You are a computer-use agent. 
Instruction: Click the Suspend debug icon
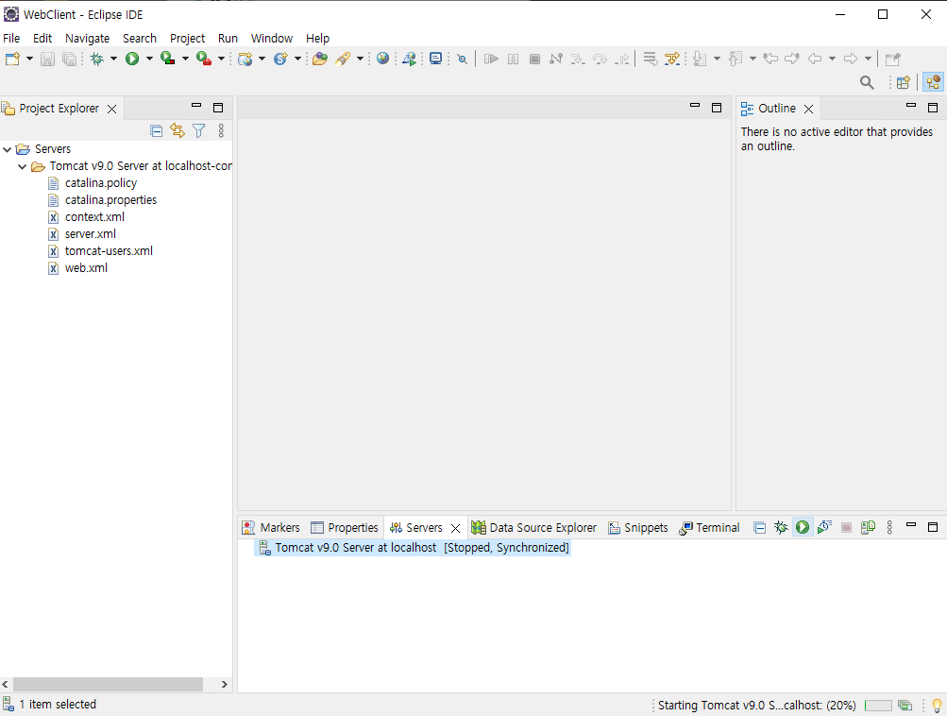pos(513,59)
